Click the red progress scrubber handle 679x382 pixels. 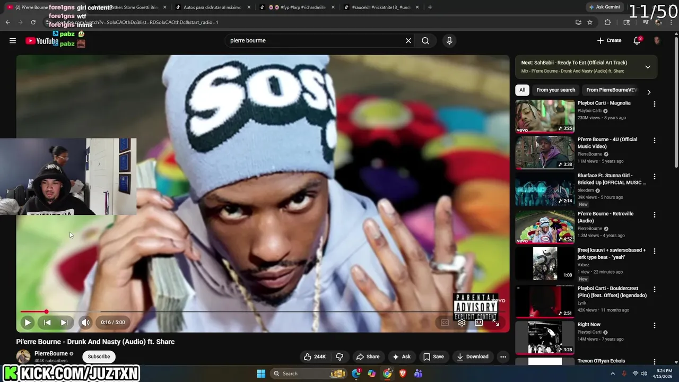46,311
